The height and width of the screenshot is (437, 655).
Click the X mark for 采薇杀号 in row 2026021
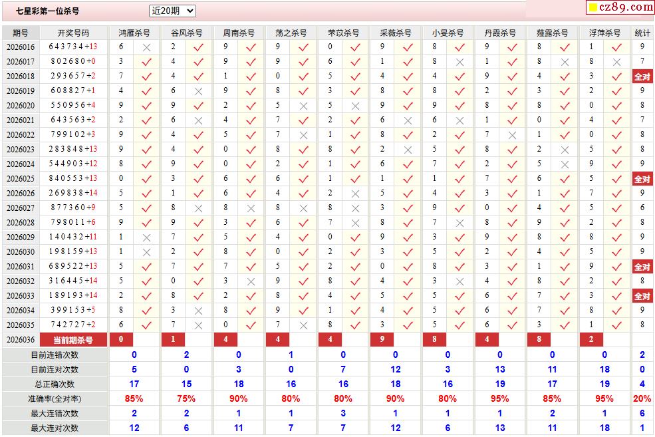tap(408, 121)
